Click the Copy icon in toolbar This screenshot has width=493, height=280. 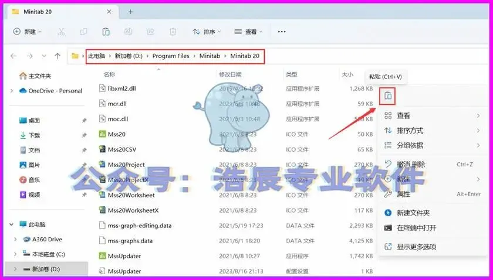click(x=83, y=32)
